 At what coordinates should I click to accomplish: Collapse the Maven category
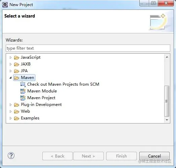tap(10, 78)
